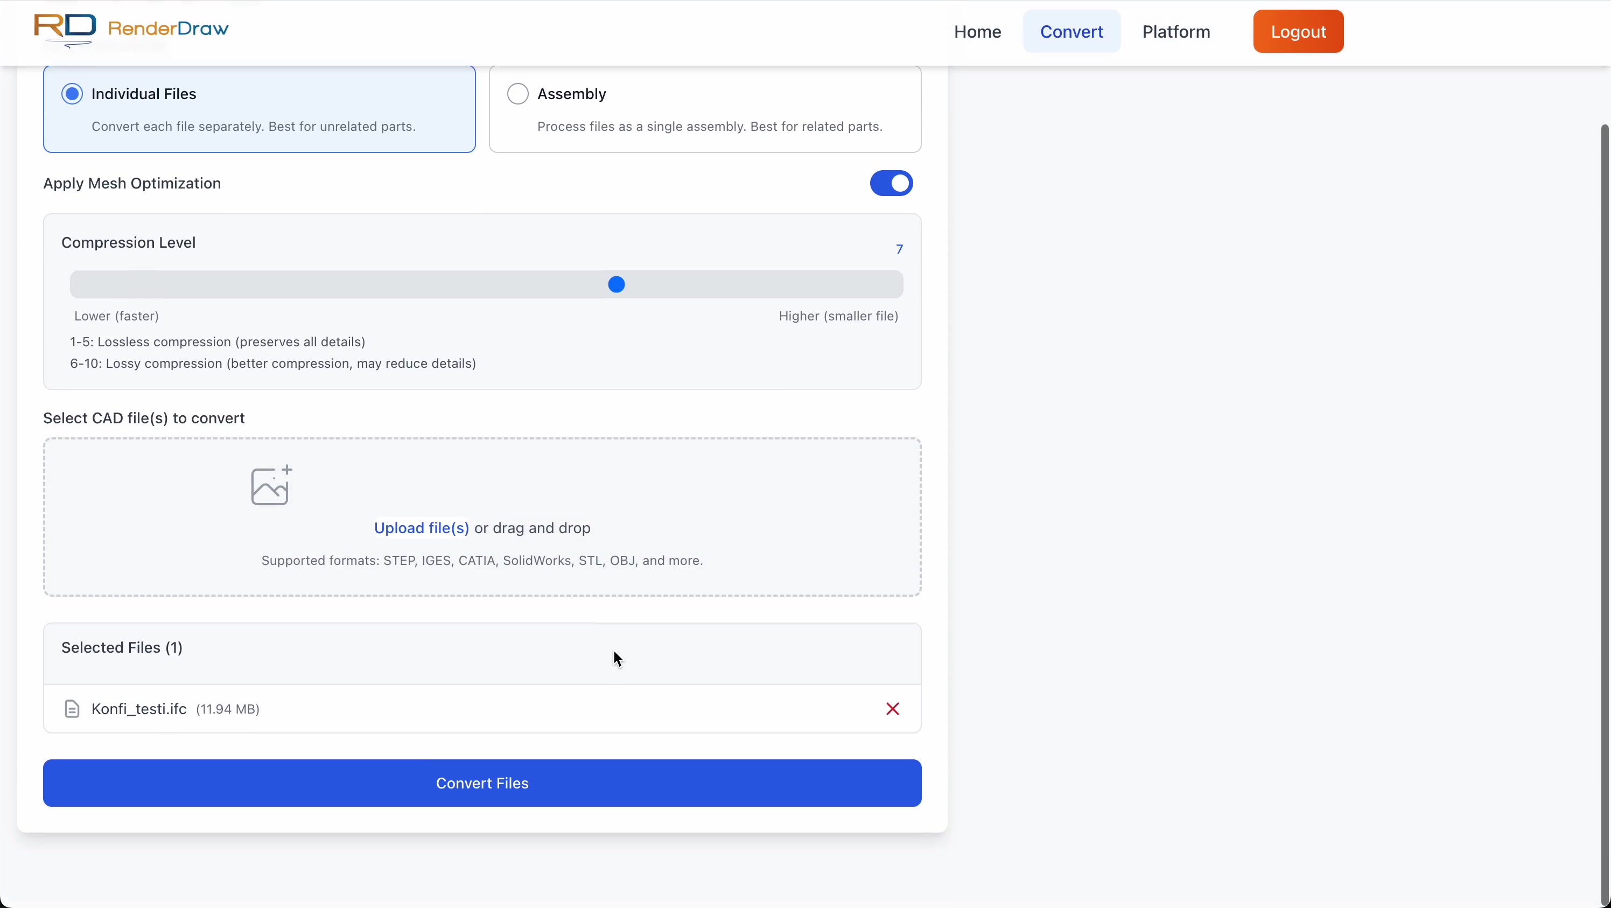
Task: Select the Assembly radio button
Action: 518,94
